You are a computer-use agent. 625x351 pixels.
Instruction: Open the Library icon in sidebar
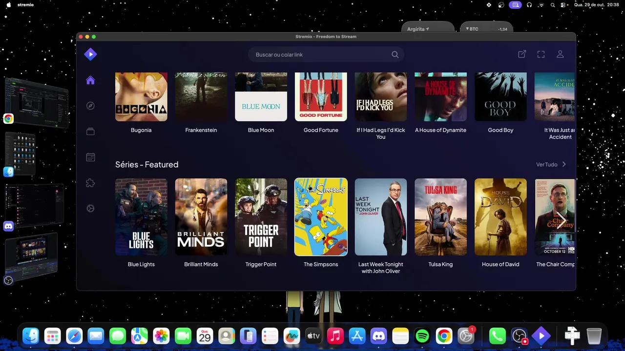click(90, 132)
